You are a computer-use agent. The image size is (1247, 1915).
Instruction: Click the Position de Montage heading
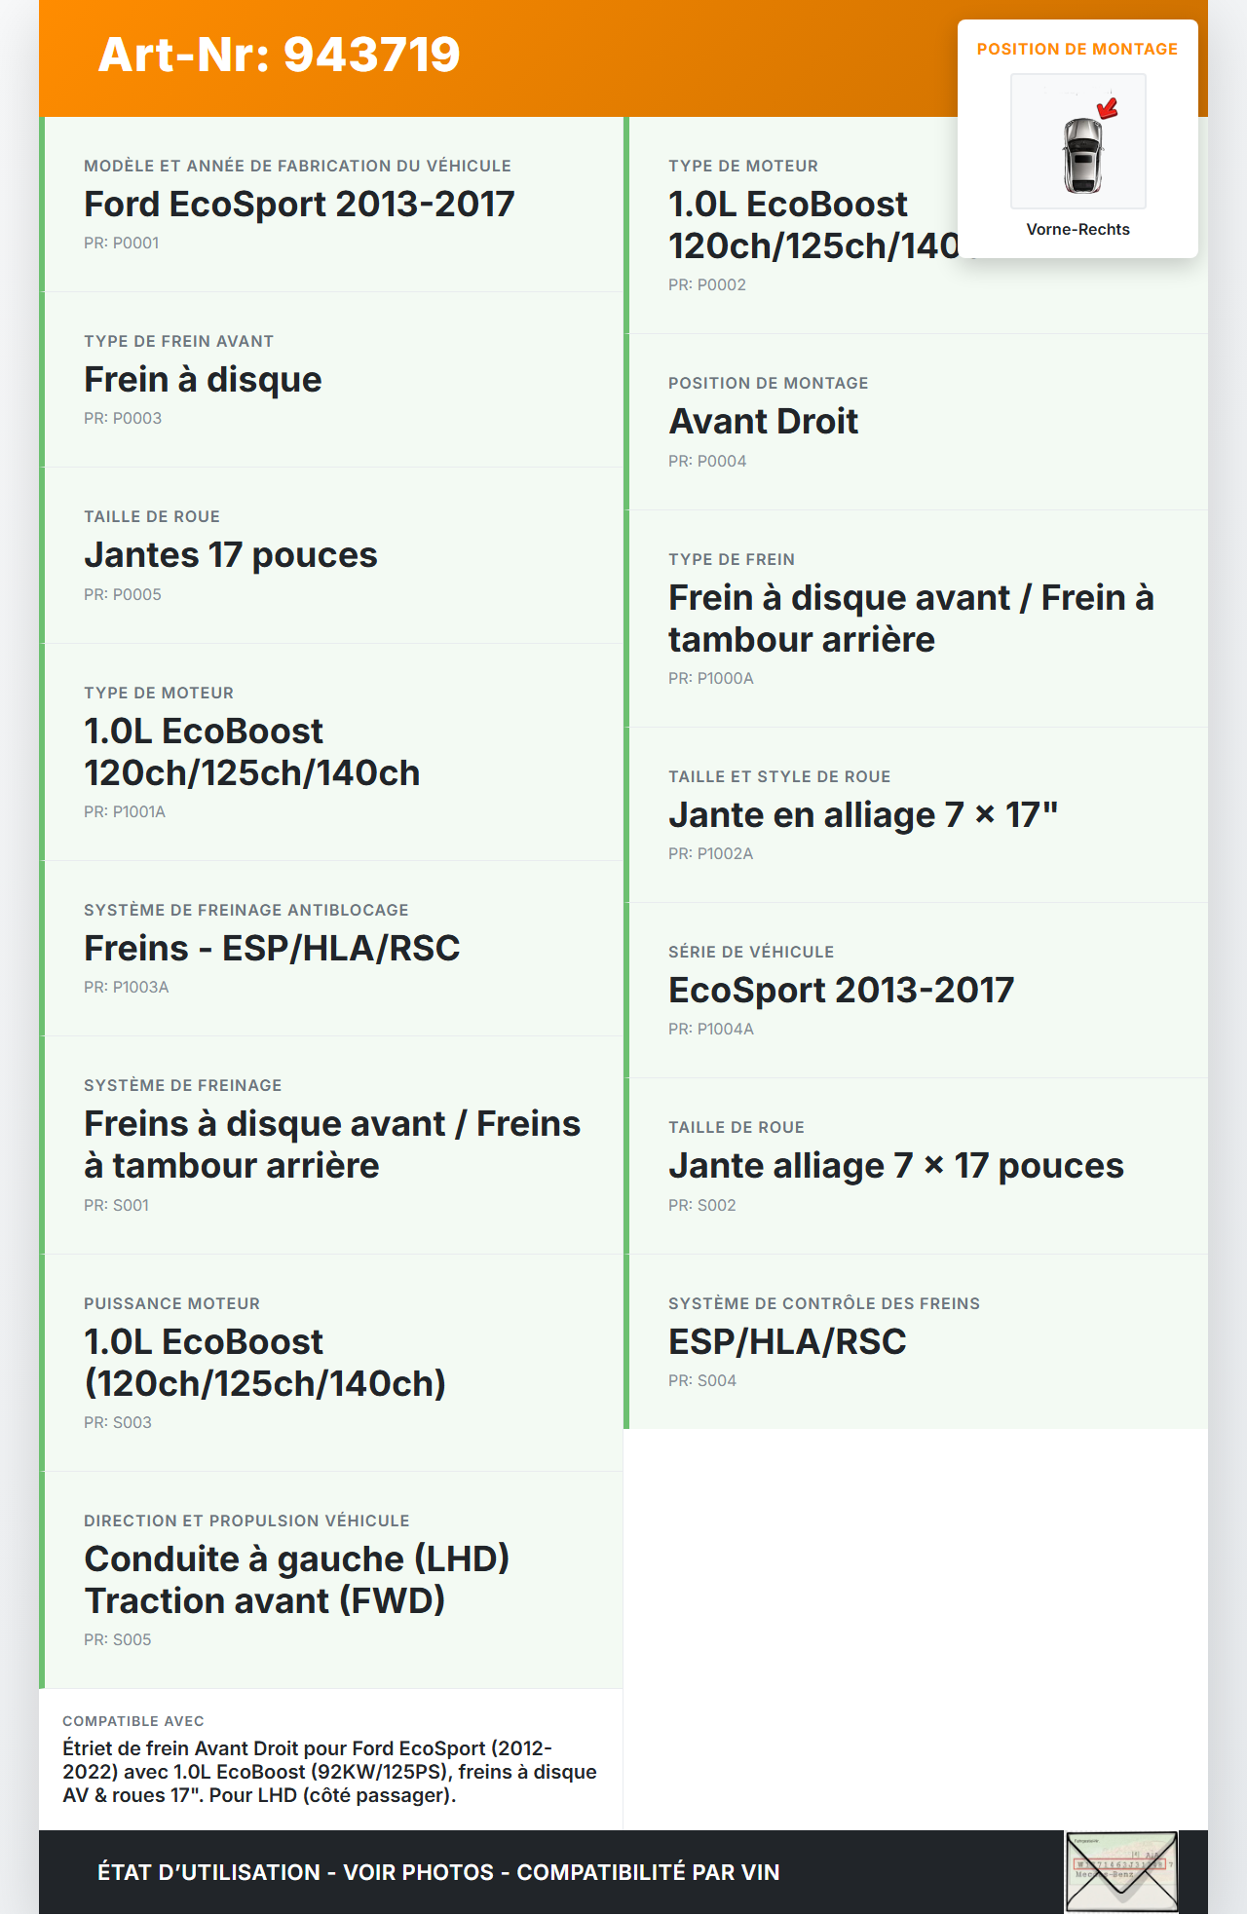(x=1077, y=49)
